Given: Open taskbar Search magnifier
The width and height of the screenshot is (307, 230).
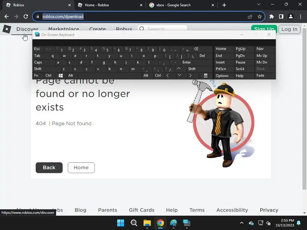Looking at the screenshot, I should click(x=134, y=223).
